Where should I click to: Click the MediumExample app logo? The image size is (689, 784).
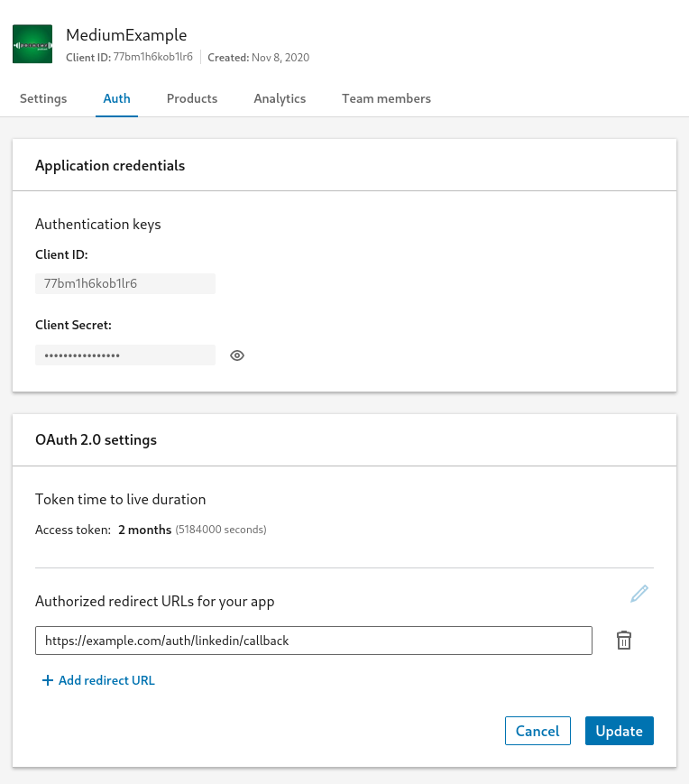[x=32, y=44]
